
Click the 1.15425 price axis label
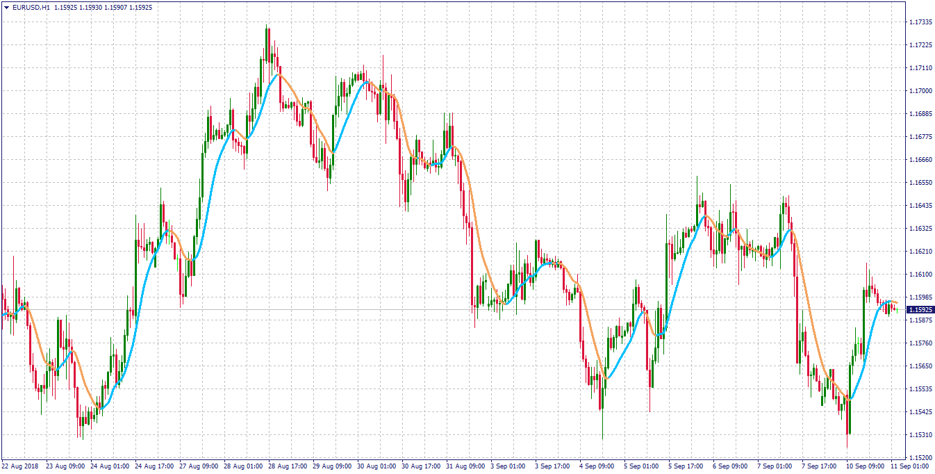pos(920,412)
